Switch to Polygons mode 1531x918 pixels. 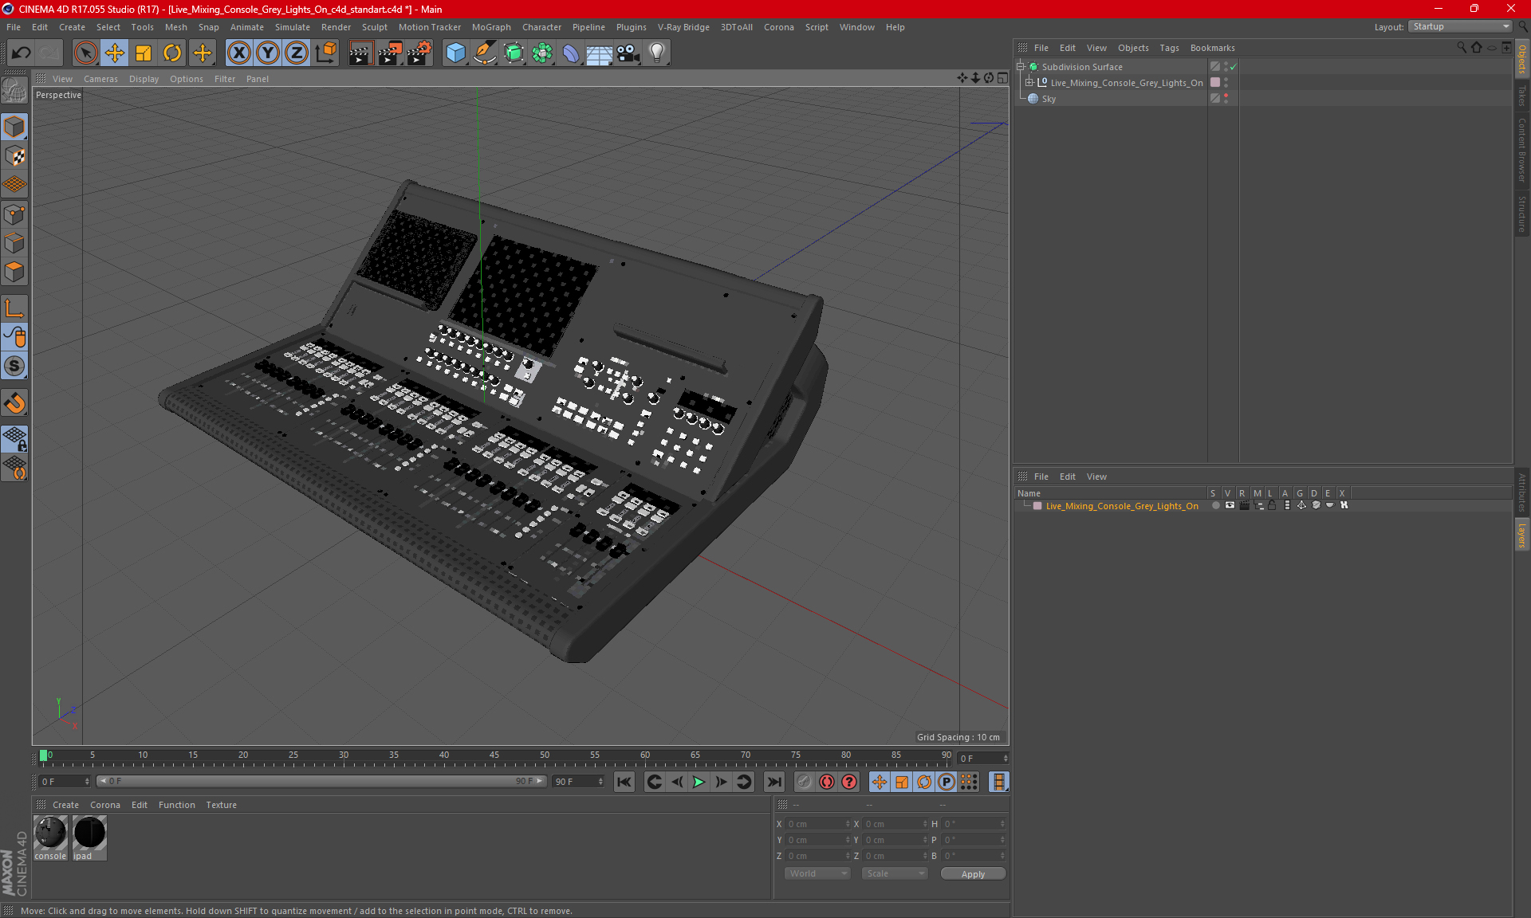click(x=14, y=272)
